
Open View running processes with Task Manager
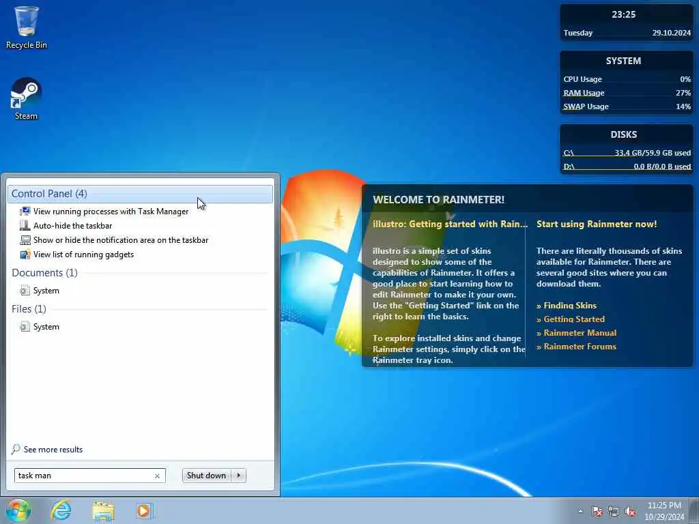(x=111, y=212)
